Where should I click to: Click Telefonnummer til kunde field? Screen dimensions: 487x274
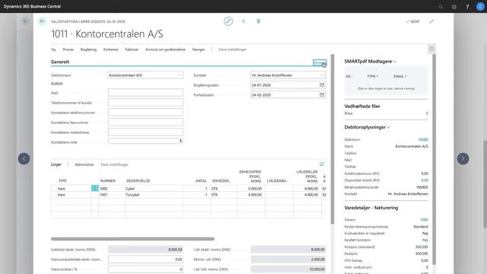(x=145, y=103)
